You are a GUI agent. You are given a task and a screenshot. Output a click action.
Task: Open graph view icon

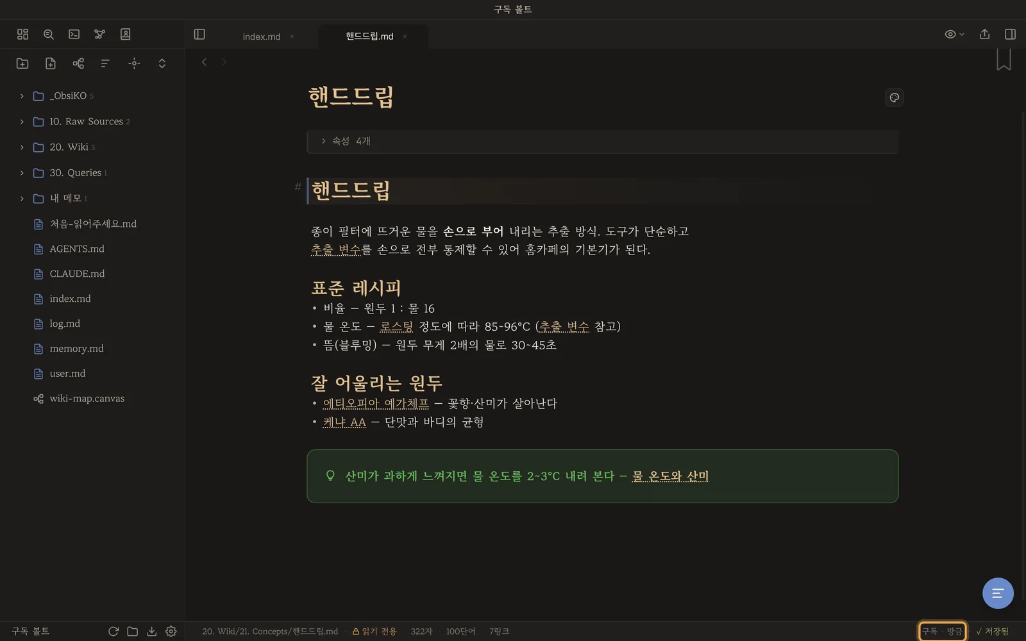100,35
